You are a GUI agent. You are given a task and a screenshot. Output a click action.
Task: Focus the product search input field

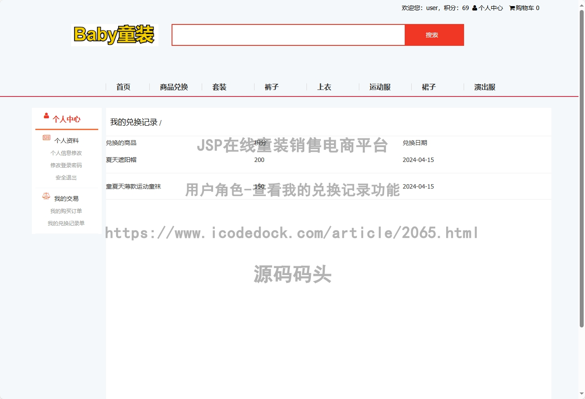tap(289, 35)
